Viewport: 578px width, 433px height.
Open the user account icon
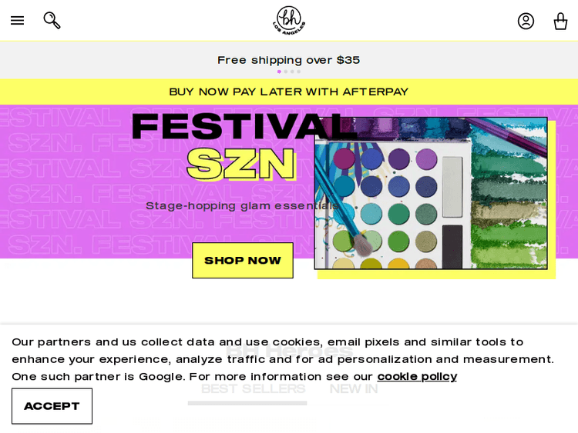pyautogui.click(x=526, y=21)
